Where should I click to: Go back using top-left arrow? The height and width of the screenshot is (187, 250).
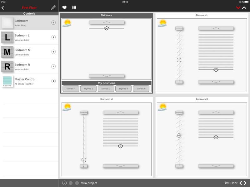click(x=3, y=7)
